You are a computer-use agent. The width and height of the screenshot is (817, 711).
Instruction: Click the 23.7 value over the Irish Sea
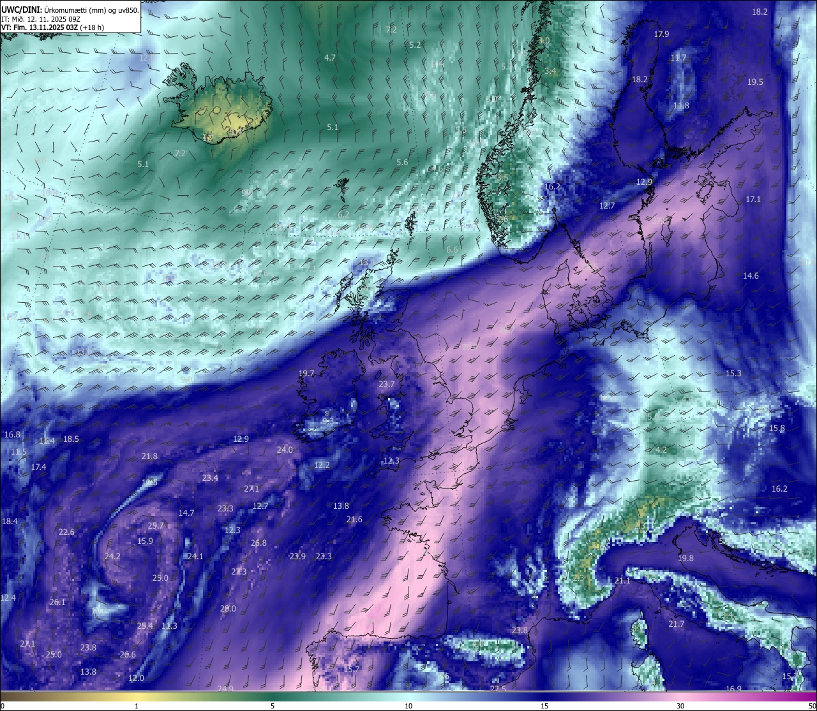point(387,384)
